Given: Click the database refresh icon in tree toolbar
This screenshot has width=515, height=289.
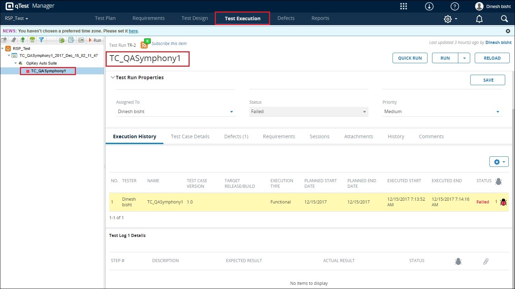Looking at the screenshot, I should [x=62, y=40].
